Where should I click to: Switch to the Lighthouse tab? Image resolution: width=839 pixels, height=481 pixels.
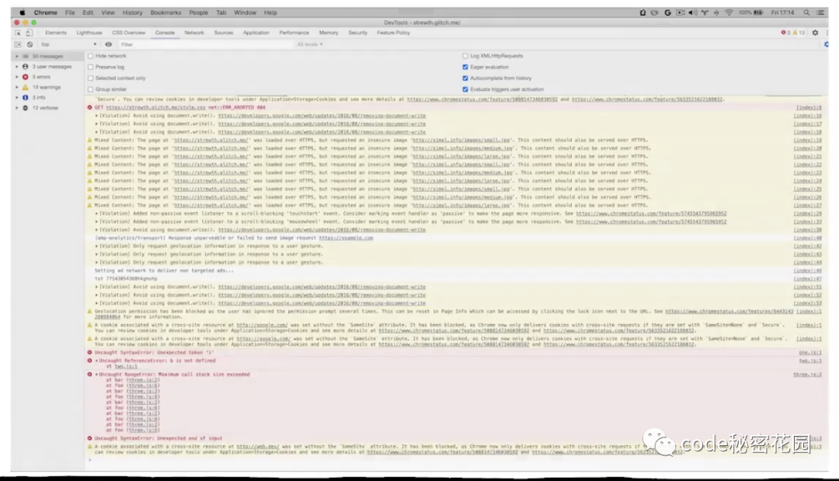89,33
